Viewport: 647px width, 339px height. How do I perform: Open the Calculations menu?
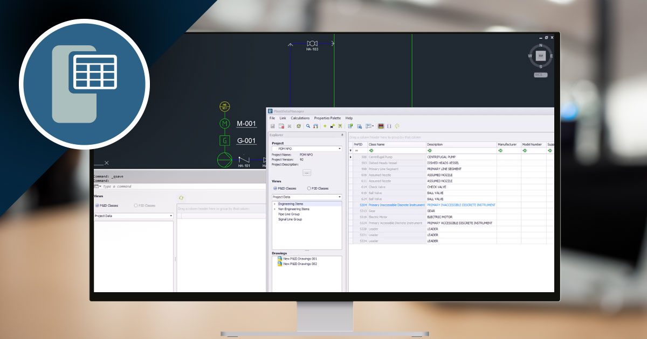300,118
